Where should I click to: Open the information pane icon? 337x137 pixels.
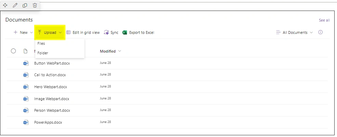click(x=321, y=32)
